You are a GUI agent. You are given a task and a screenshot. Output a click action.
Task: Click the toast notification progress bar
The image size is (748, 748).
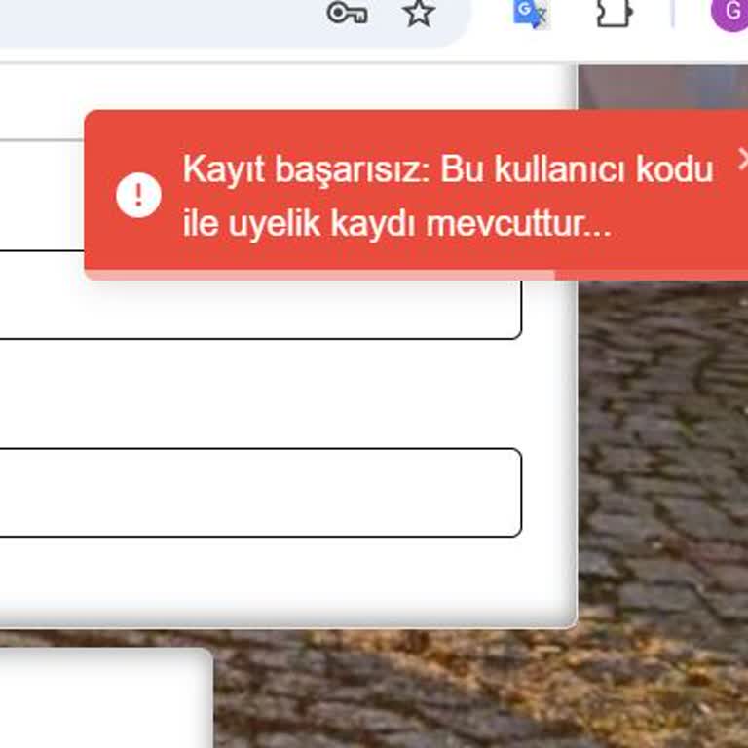[416, 276]
